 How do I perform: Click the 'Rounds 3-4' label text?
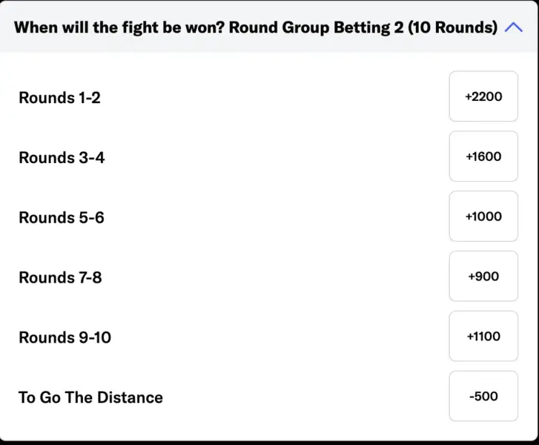pos(62,157)
